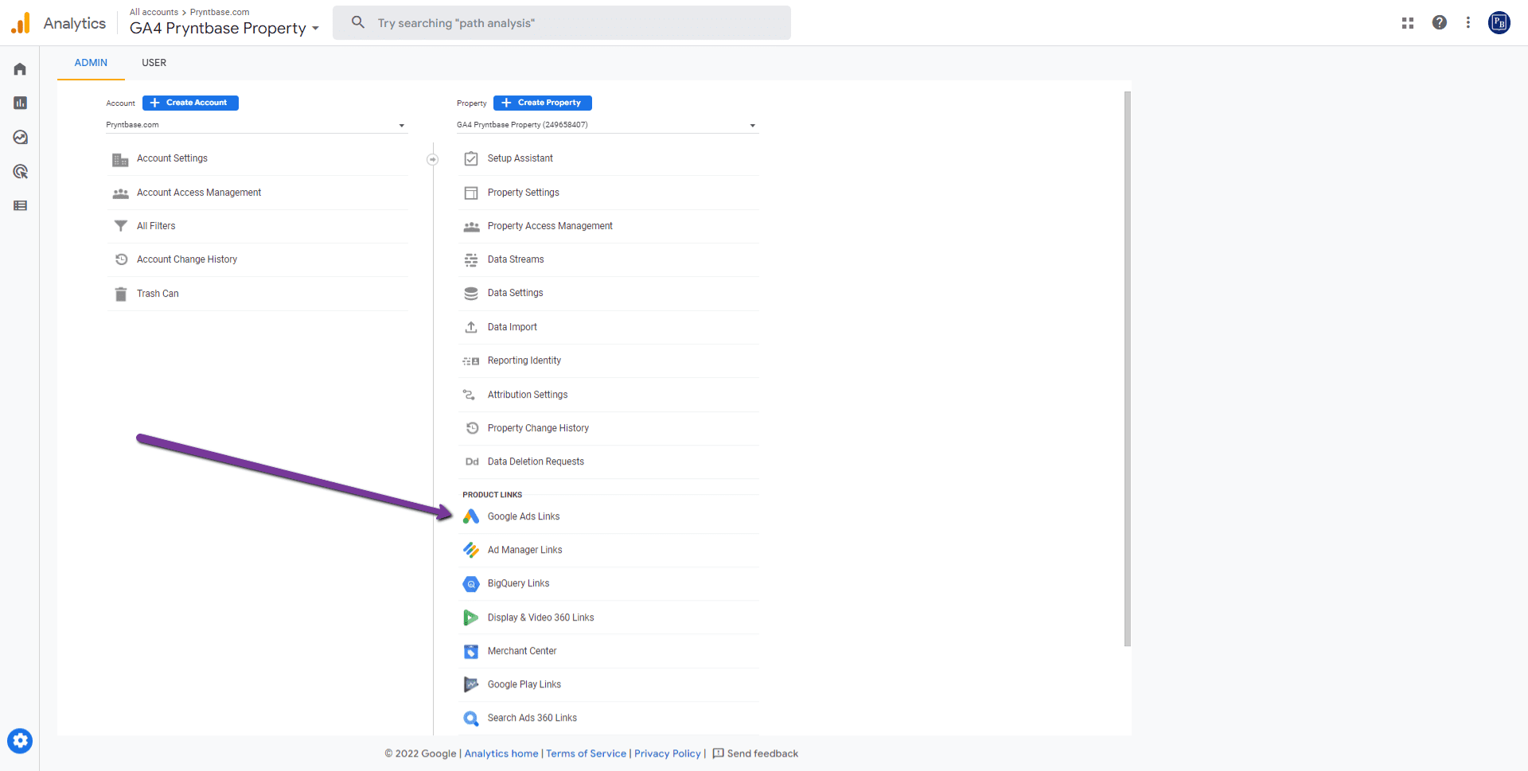Click the Setup Assistant checkbox icon
Viewport: 1528px width, 771px height.
(x=471, y=158)
